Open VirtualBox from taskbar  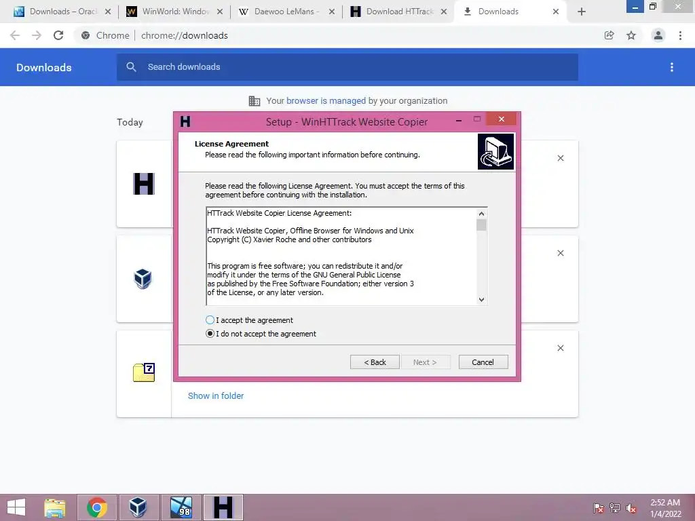[138, 507]
